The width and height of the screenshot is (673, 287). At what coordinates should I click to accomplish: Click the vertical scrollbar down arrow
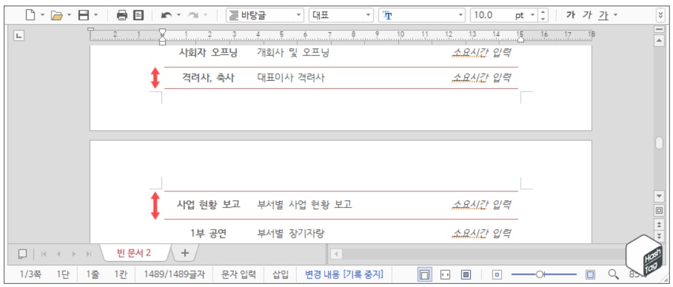[658, 196]
